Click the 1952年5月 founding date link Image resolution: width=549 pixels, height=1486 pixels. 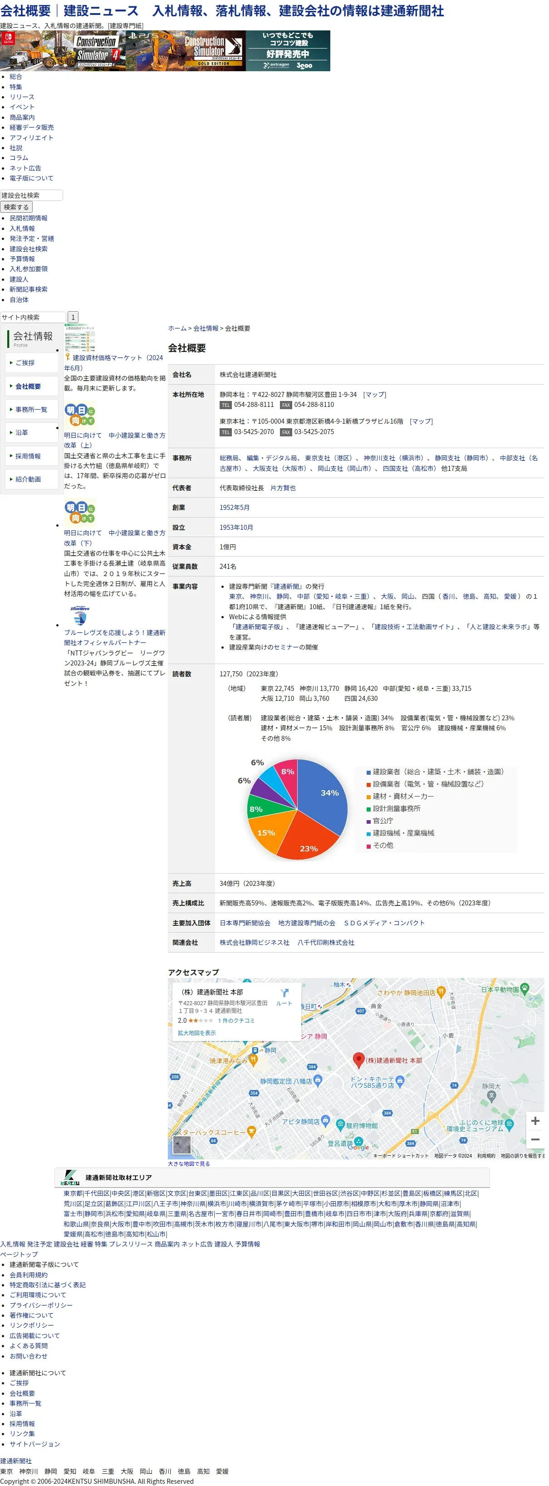[x=235, y=508]
